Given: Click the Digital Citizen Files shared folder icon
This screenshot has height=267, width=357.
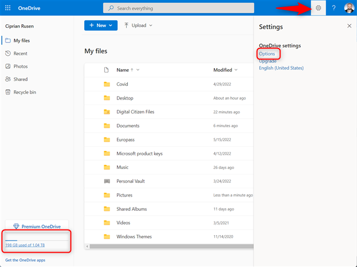Looking at the screenshot, I should [x=107, y=112].
